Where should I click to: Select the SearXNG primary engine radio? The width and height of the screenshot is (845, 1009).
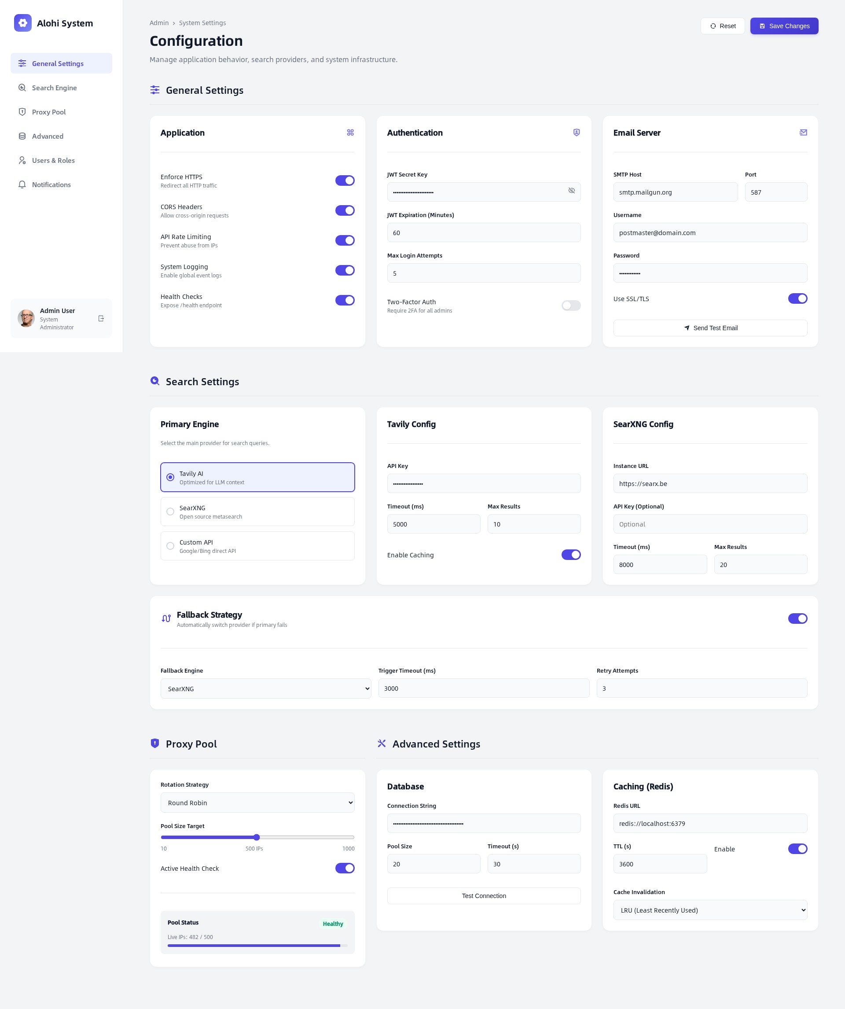click(170, 512)
